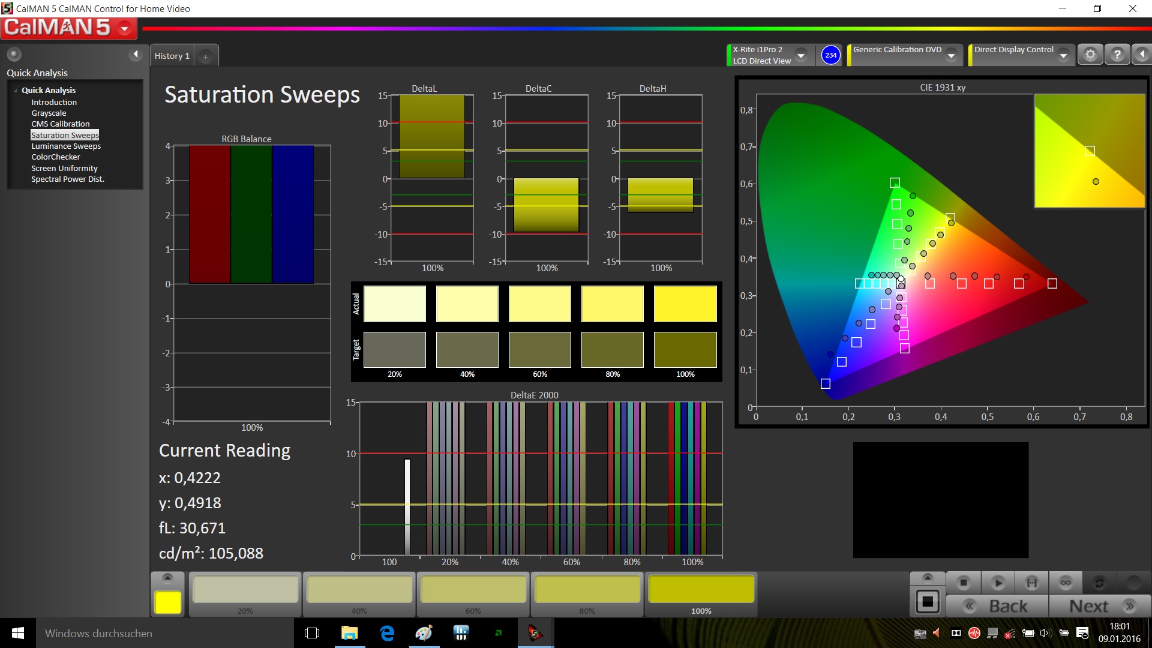Open X-Rite i1Pro 2 meter dropdown
The image size is (1152, 648).
(800, 55)
